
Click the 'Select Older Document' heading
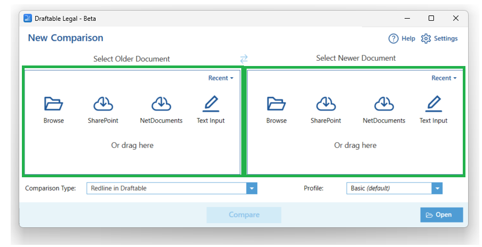pos(131,59)
